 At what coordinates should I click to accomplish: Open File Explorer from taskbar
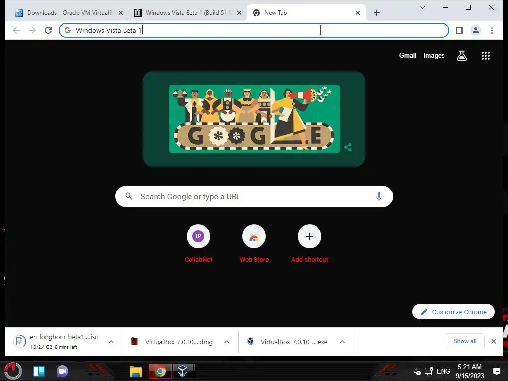tap(136, 371)
